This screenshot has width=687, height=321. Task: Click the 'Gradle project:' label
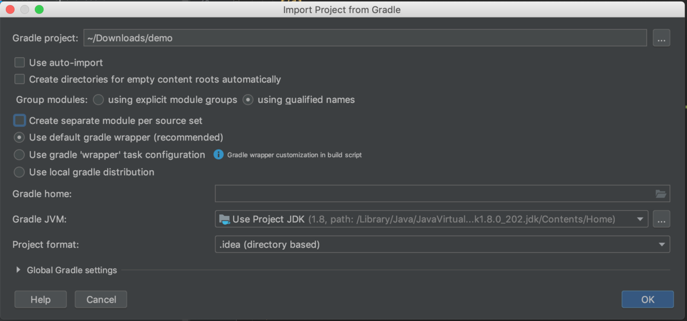[45, 38]
